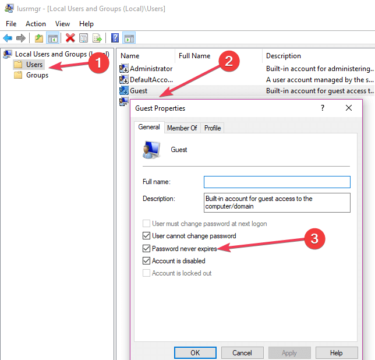Open the Properties toolbar icon

(83, 38)
